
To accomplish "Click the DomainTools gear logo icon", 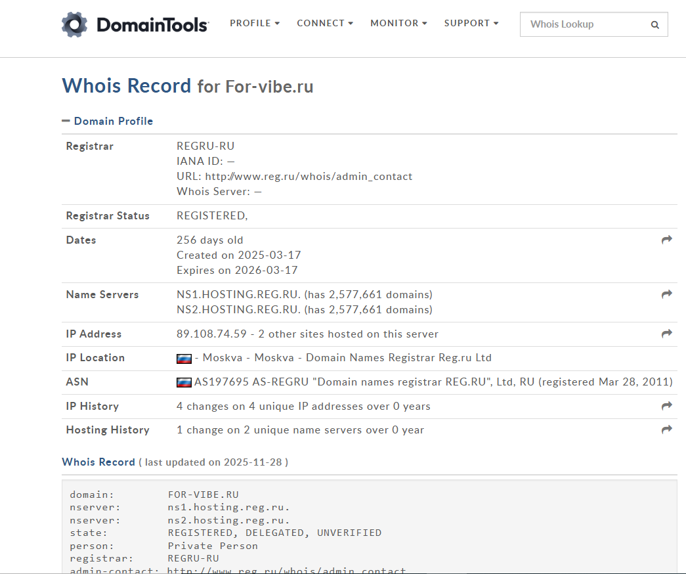I will (x=75, y=24).
